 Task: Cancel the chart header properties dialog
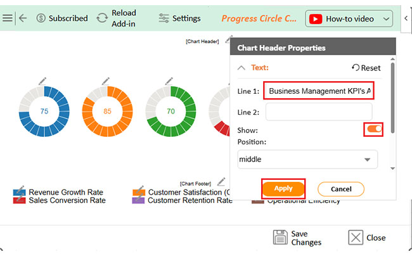click(x=341, y=189)
